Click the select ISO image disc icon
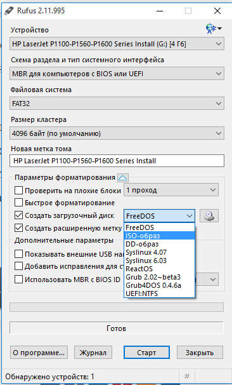Image resolution: width=232 pixels, height=385 pixels. click(x=209, y=215)
